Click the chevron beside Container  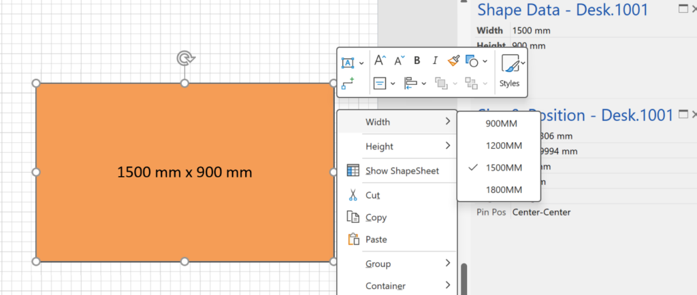pos(448,285)
